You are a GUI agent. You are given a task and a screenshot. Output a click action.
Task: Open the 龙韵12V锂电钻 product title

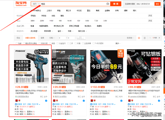(68, 92)
